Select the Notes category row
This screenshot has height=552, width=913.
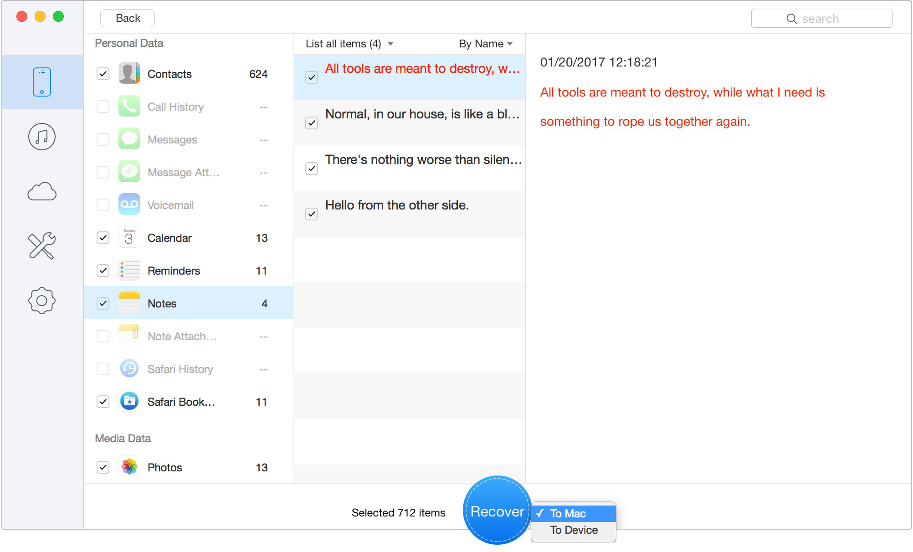pos(189,303)
